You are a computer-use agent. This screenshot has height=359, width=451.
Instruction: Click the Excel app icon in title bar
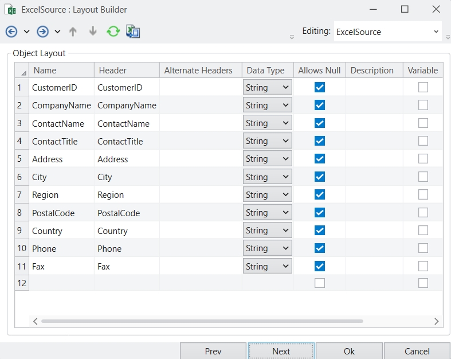(x=10, y=10)
